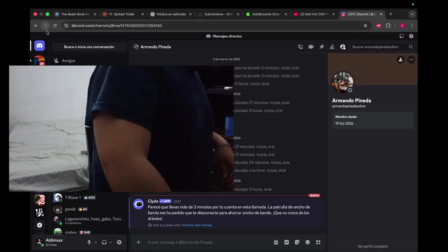This screenshot has width=448, height=252.
Task: Open the no-smoking sign server icon
Action: tap(40, 199)
